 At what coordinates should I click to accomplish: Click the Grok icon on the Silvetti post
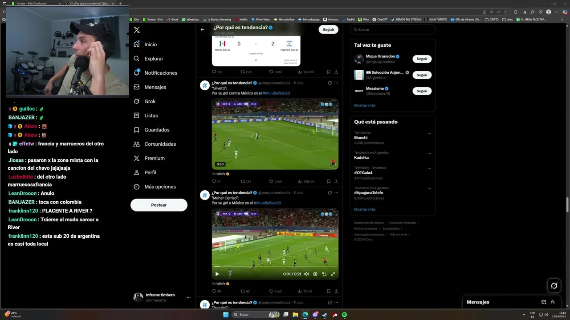coord(330,83)
